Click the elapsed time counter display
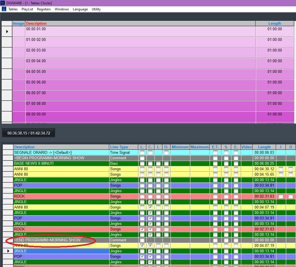This screenshot has width=296, height=267. 29,133
